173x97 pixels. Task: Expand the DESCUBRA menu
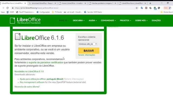[79, 20]
